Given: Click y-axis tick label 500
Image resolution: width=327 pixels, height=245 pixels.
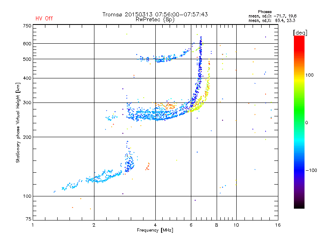Looking at the screenshot, I should click(x=27, y=59).
